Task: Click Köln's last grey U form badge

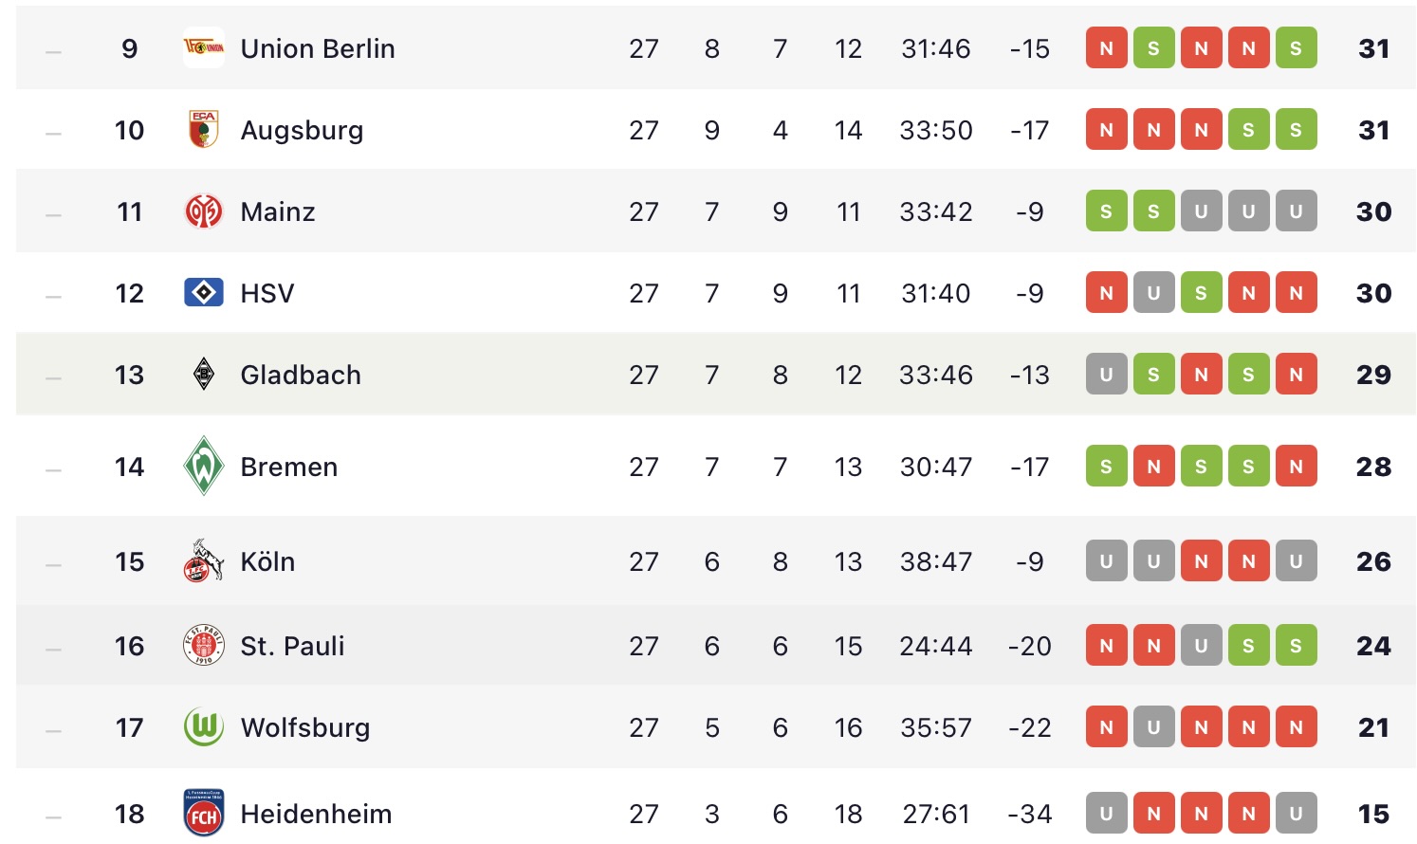Action: coord(1296,561)
